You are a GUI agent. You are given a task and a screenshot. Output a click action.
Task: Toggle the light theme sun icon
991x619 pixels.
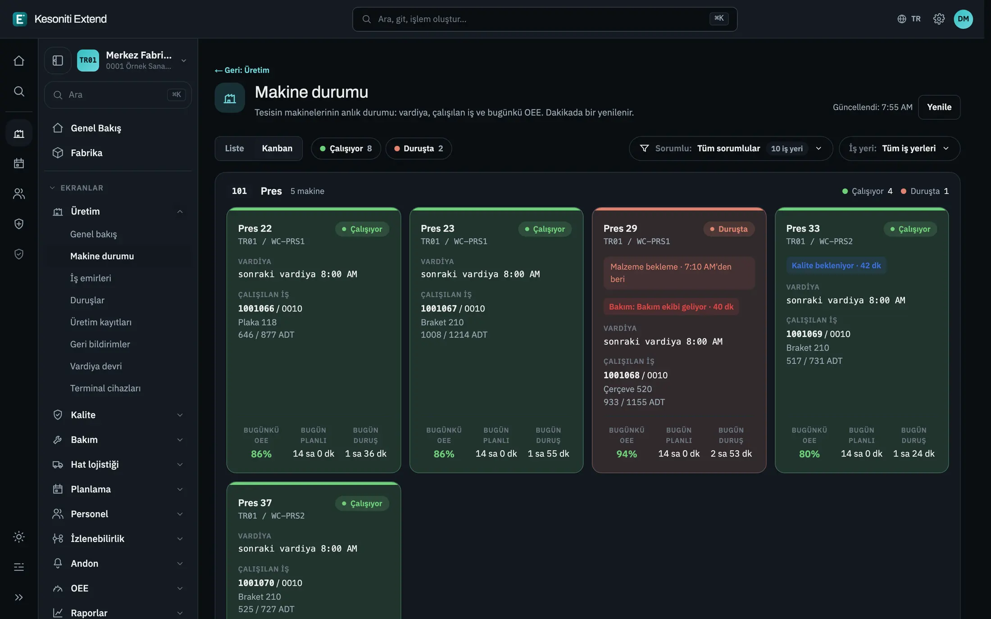pyautogui.click(x=19, y=537)
